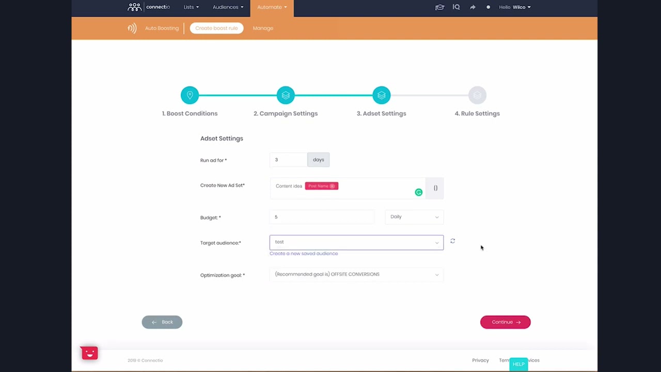
Task: Open the Optimization goal dropdown
Action: [356, 274]
